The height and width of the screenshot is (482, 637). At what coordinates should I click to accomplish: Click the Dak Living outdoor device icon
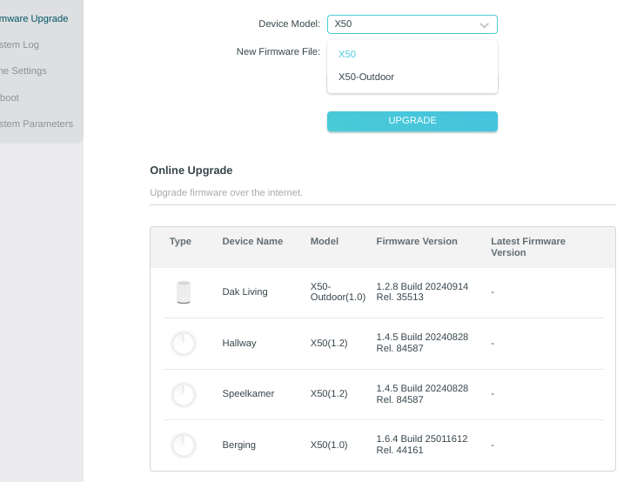[183, 292]
